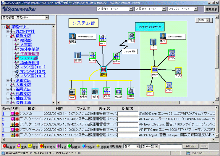Collapse the 横浜支店 tree node
The width and height of the screenshot is (220, 156).
coord(8,36)
